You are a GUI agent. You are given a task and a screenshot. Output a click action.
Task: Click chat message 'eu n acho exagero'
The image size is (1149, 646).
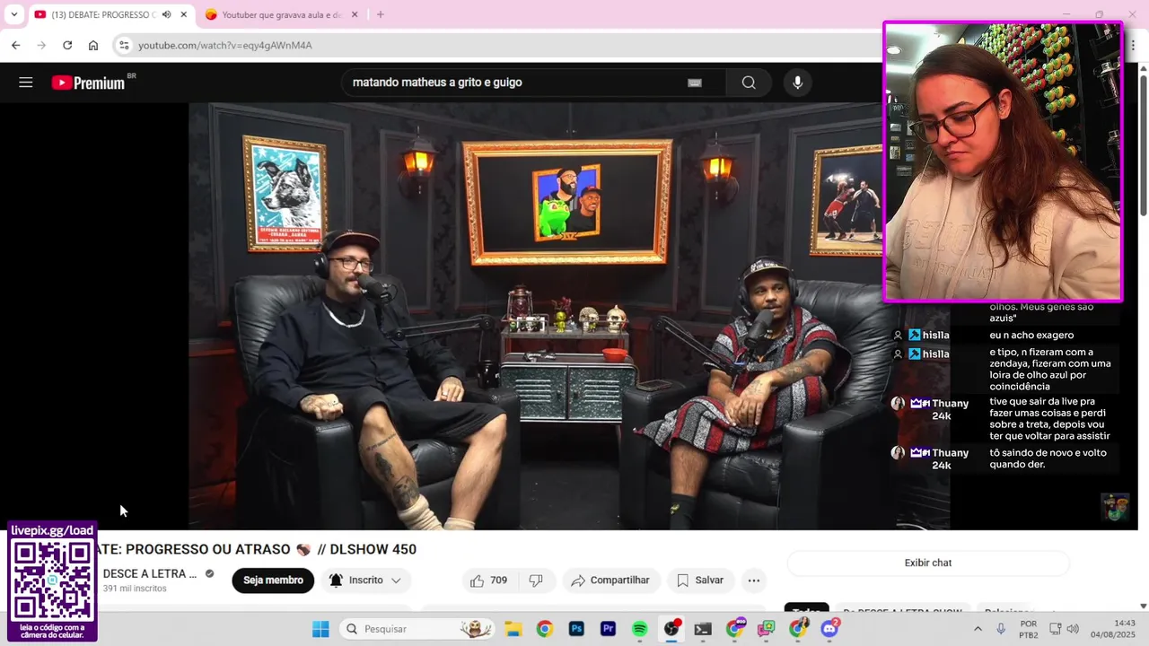pos(1031,335)
